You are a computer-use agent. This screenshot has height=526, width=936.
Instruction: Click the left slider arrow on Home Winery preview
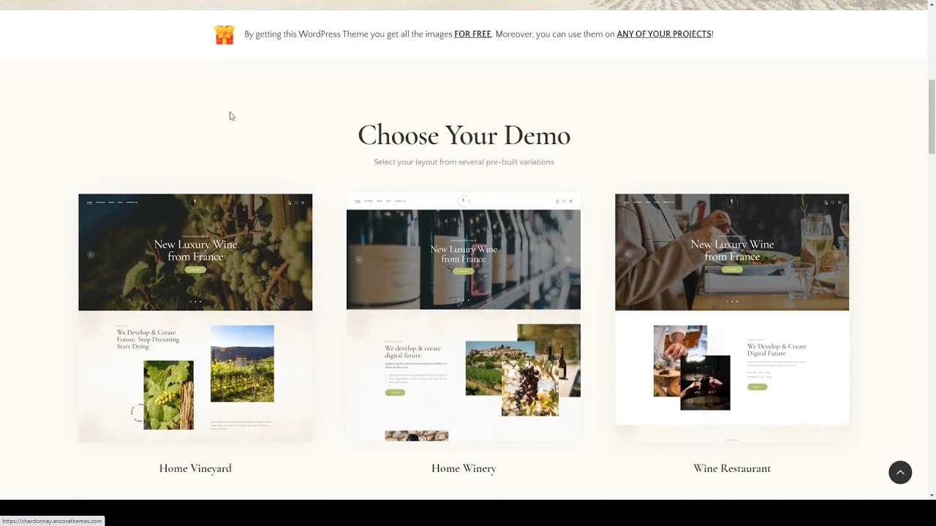pyautogui.click(x=358, y=259)
